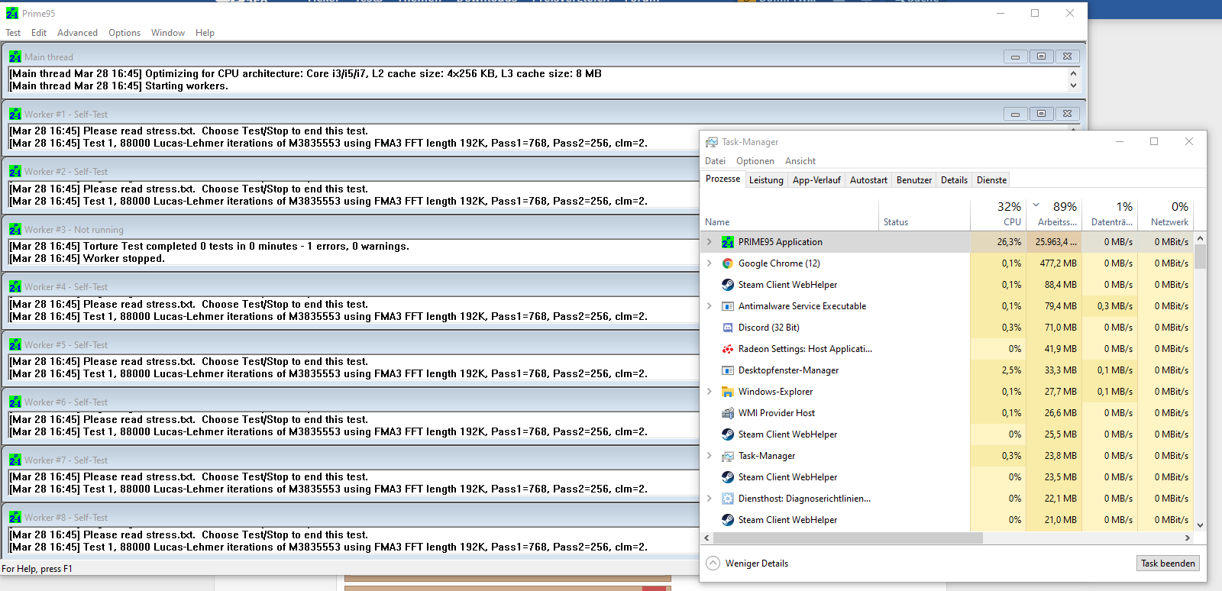
Task: Switch to the Autostart tab
Action: [868, 180]
